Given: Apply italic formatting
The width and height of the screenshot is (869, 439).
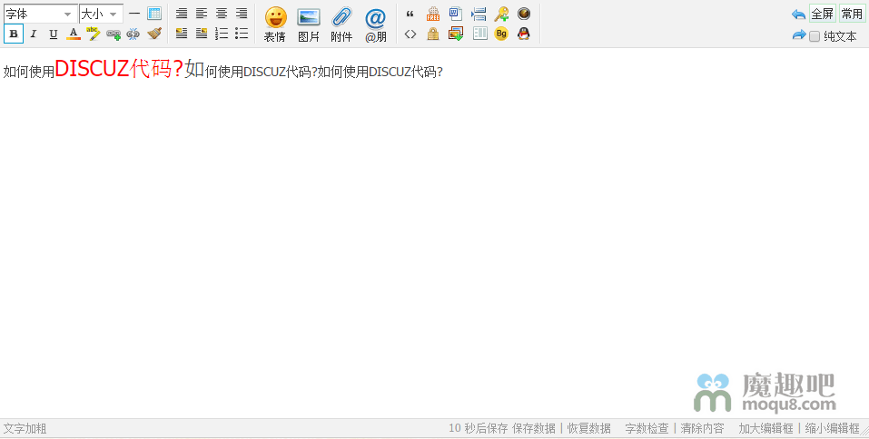Looking at the screenshot, I should 34,34.
